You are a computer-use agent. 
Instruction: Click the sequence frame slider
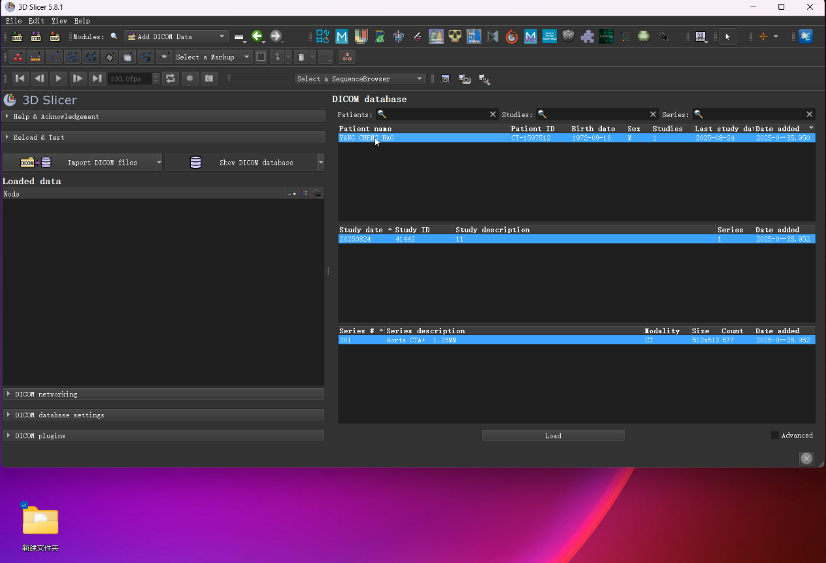(257, 79)
